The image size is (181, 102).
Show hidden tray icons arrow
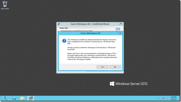(157, 98)
